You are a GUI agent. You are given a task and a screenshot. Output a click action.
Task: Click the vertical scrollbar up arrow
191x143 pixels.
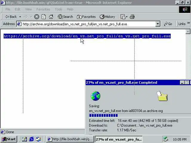click(x=188, y=32)
